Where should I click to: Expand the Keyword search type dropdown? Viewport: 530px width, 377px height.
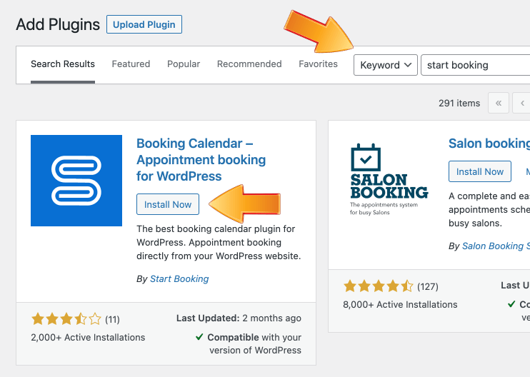(x=386, y=65)
